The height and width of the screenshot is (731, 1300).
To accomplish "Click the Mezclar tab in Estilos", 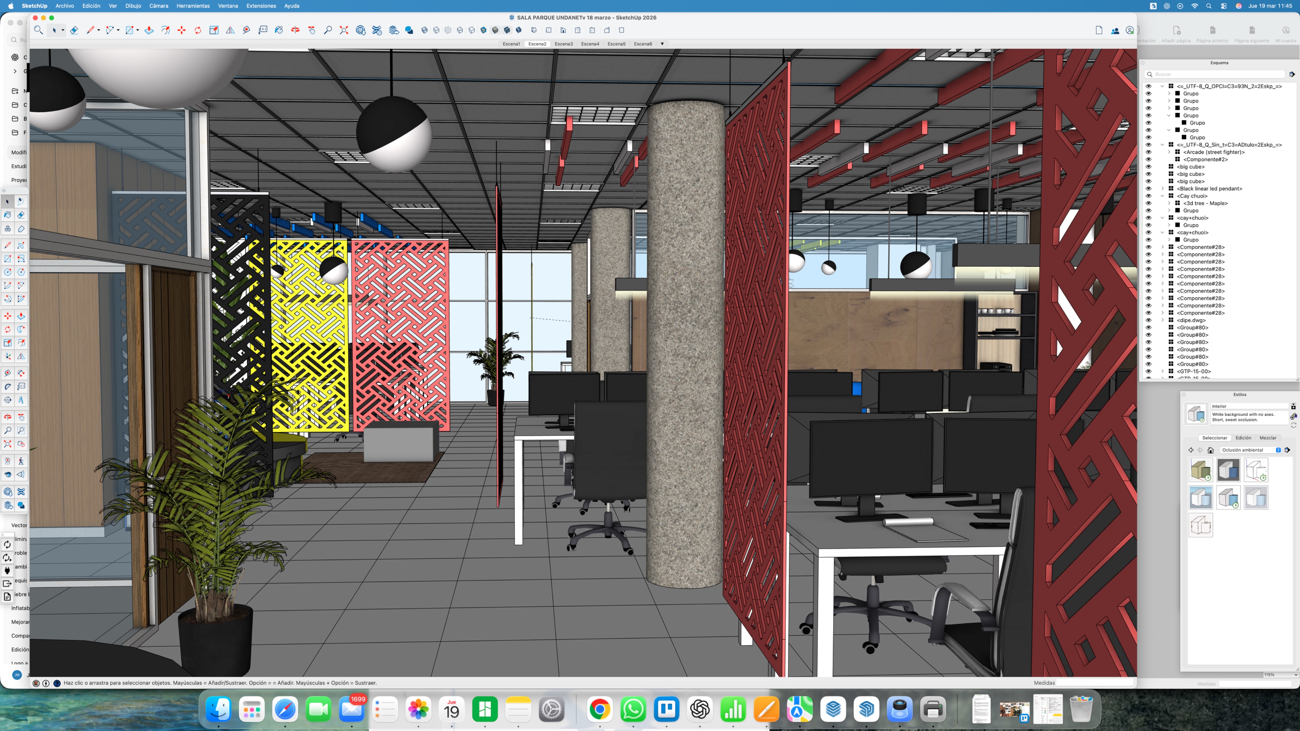I will pyautogui.click(x=1268, y=438).
